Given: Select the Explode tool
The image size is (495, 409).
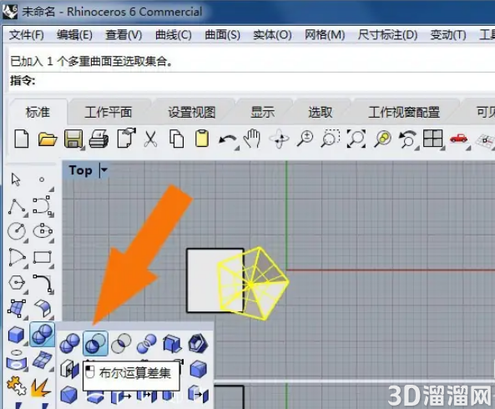Looking at the screenshot, I should pyautogui.click(x=41, y=387).
